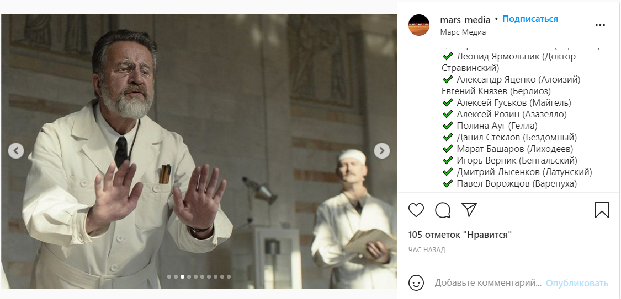
Task: Save the post with the bookmark icon
Action: point(602,210)
